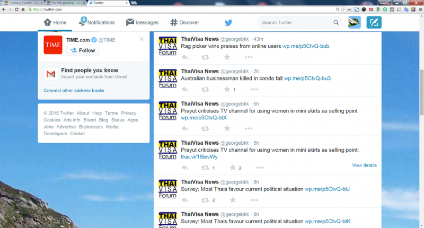Open more options on Australian businessman tweet
Viewport: 424px width, 228px height.
pos(254,89)
